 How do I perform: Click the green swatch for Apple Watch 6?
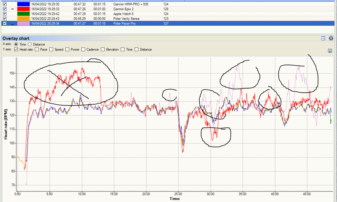pos(24,14)
